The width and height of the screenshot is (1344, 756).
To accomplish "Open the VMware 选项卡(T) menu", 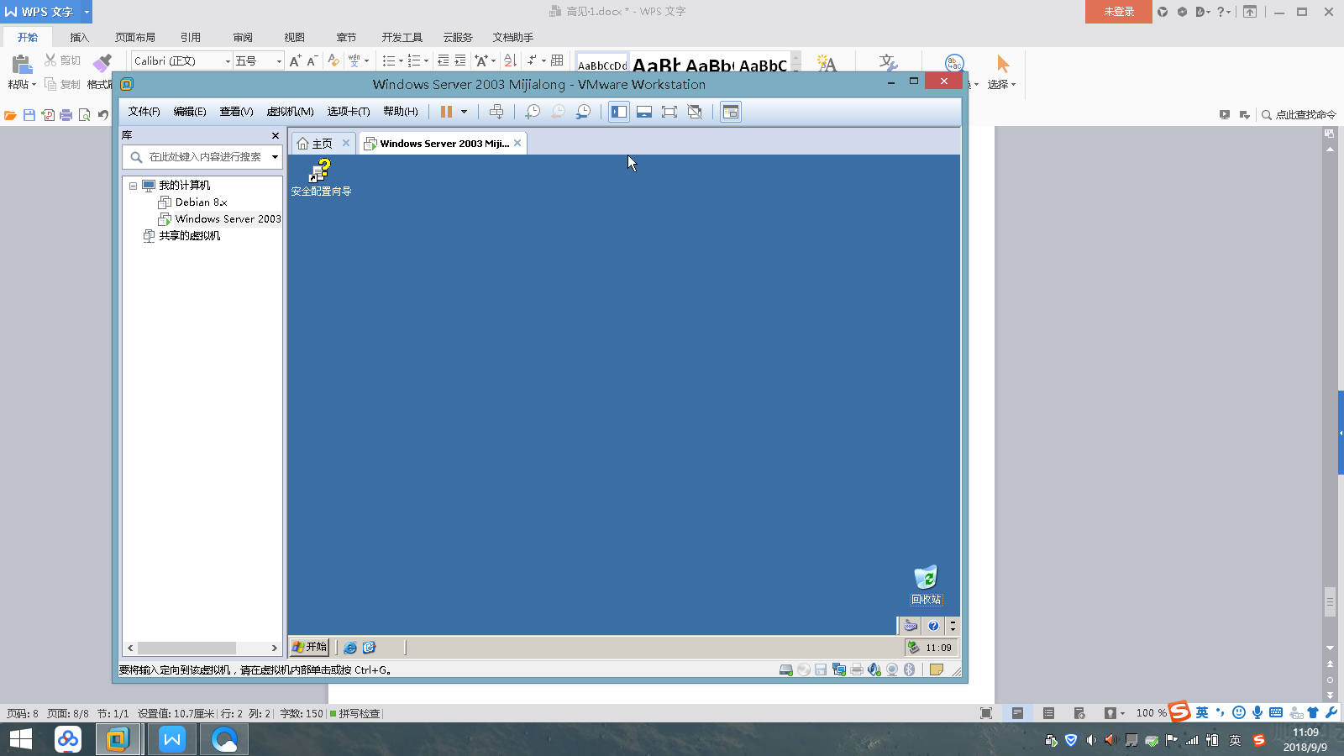I will [349, 112].
